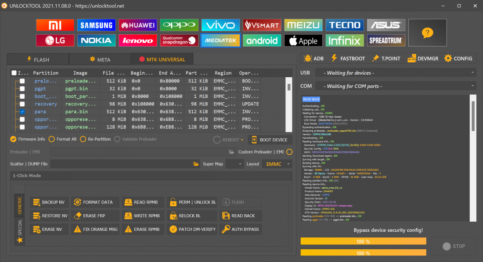Open the T.POINT test point viewer
483x262 pixels.
point(386,58)
